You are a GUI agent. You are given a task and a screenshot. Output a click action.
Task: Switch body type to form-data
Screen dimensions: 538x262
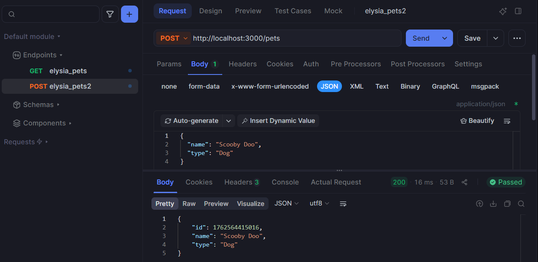tap(203, 86)
